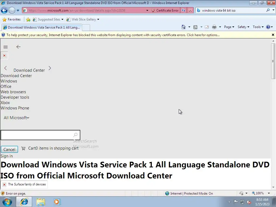
Task: Open the shopping cart icon
Action: pos(23,149)
